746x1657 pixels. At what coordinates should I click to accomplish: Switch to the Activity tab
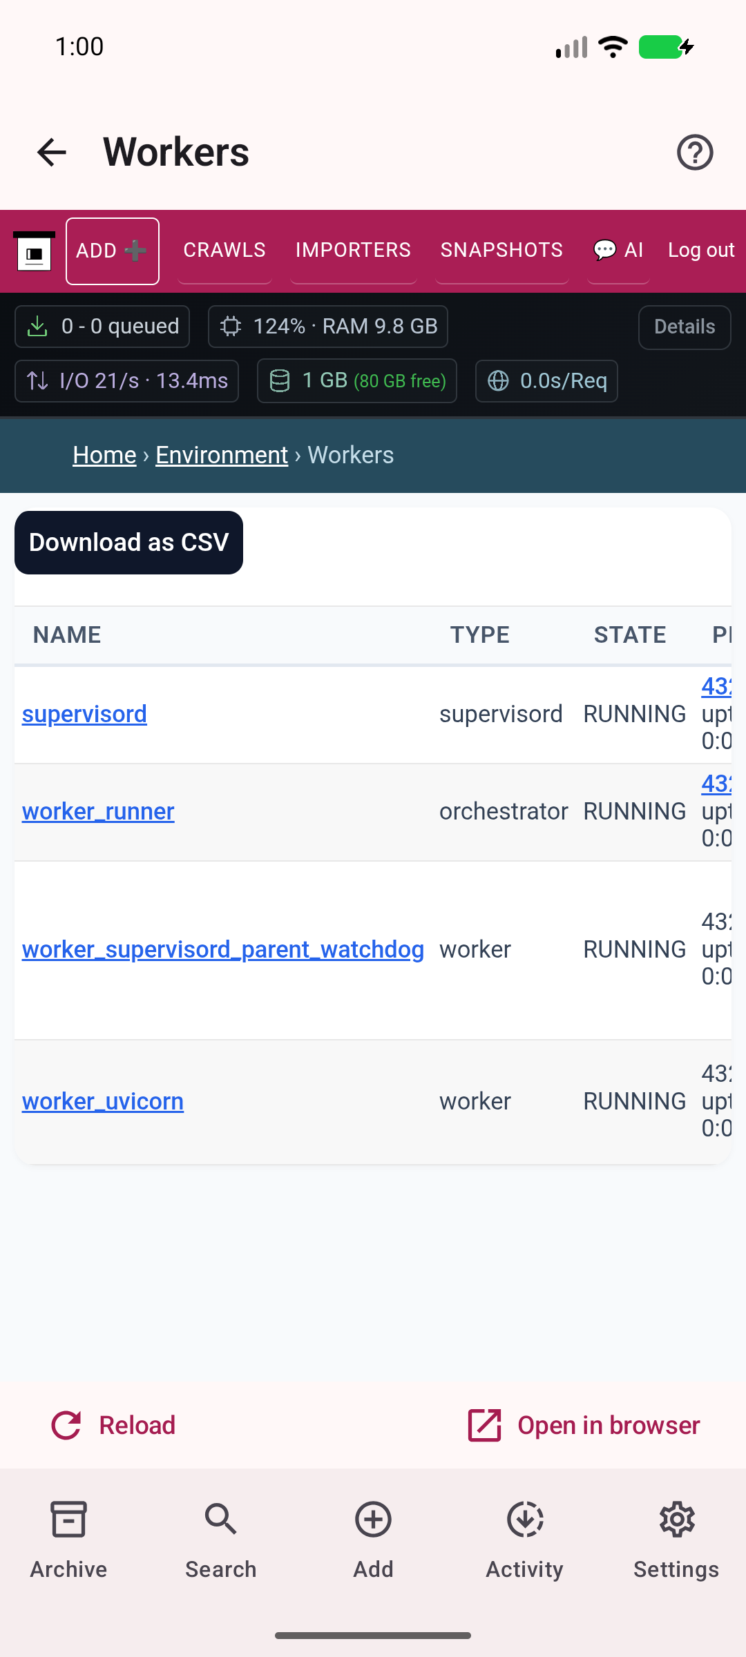point(525,1541)
